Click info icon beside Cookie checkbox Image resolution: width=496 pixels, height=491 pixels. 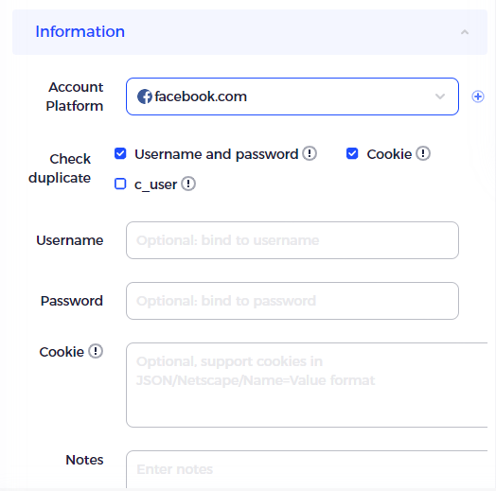tap(422, 153)
